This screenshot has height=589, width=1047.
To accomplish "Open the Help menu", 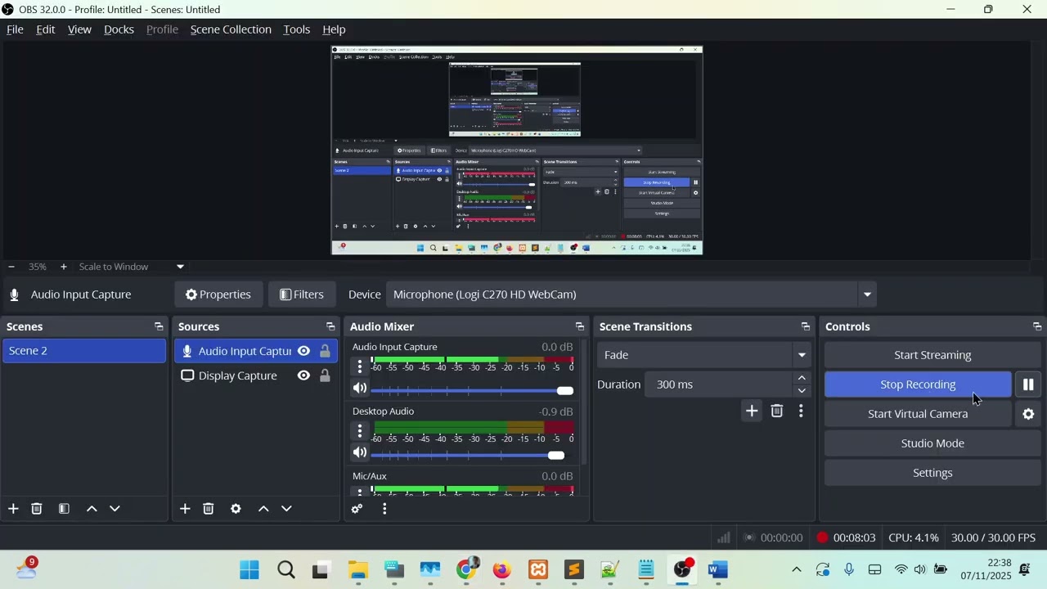I will point(334,29).
